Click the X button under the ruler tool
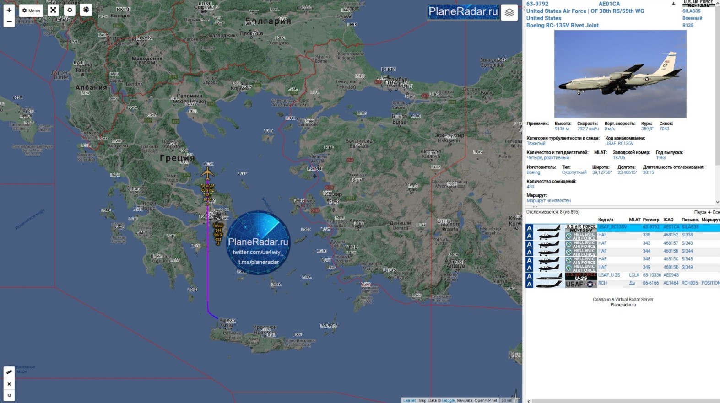 click(x=9, y=384)
